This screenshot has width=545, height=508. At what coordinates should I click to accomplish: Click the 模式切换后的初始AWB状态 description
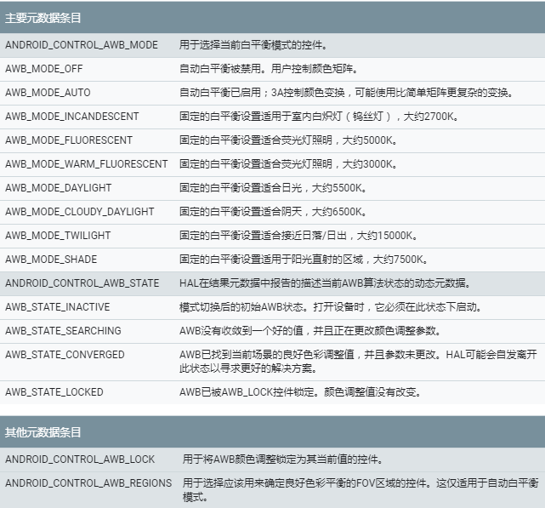point(331,307)
